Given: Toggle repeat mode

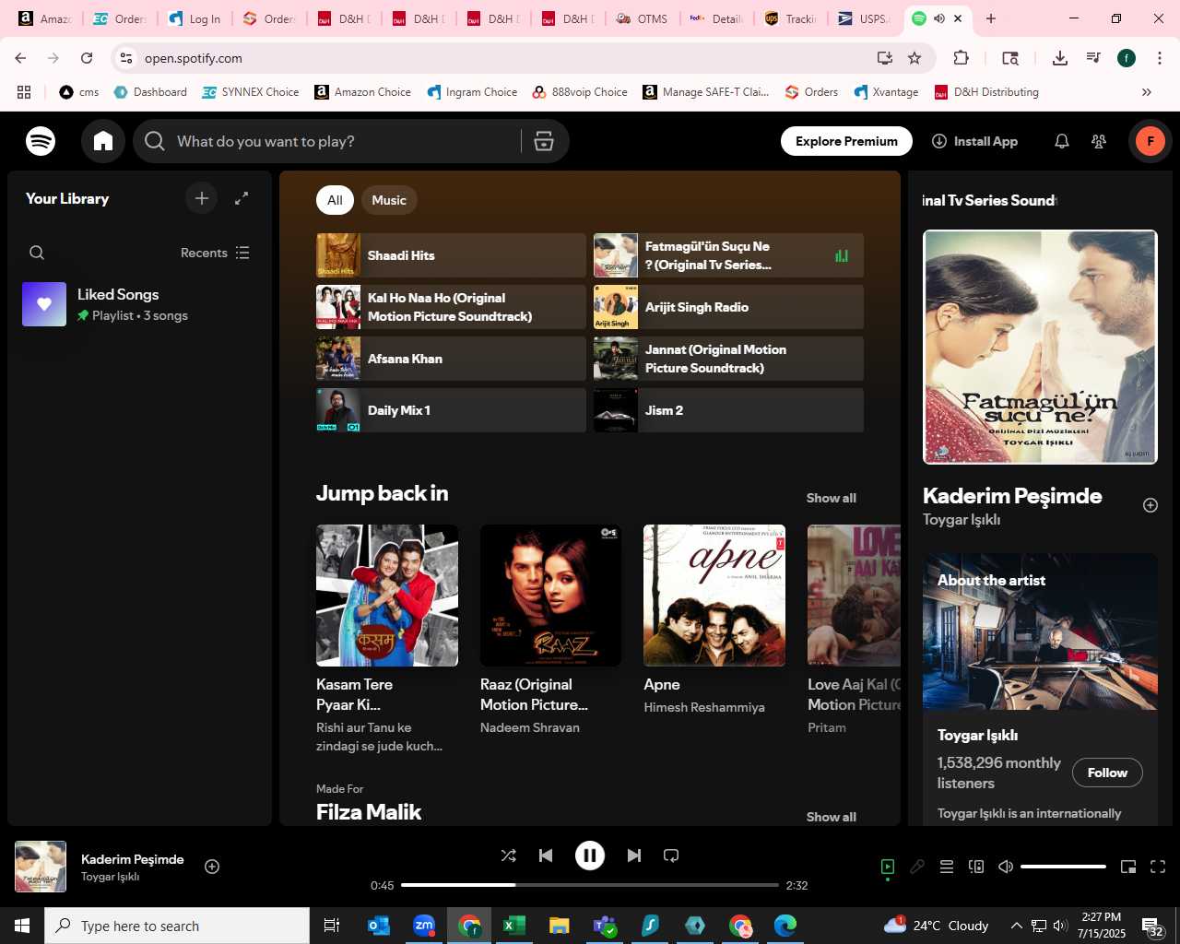Looking at the screenshot, I should click(671, 855).
